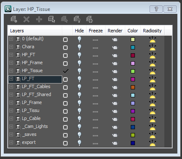Toggle radiosity icon for export layer
Image resolution: width=182 pixels, height=159 pixels.
pos(153,143)
